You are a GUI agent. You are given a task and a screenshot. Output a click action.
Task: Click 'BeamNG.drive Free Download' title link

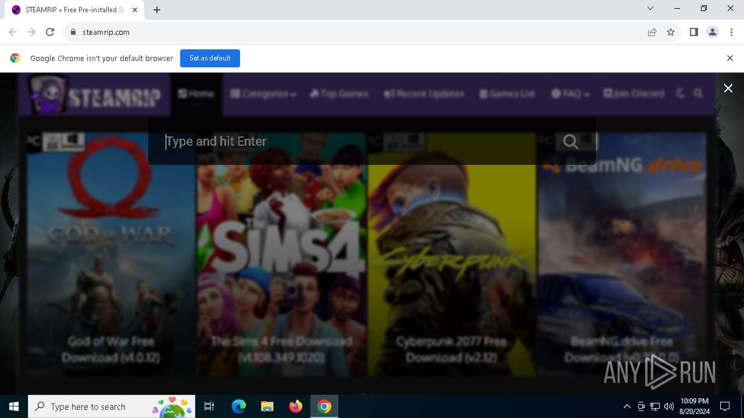622,349
